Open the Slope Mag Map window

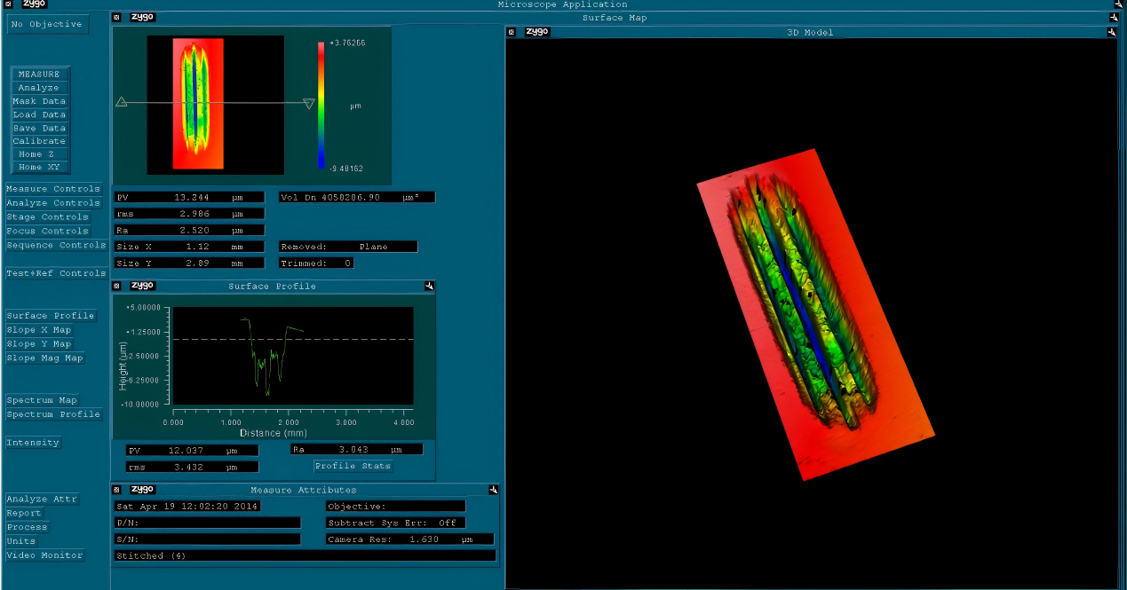click(45, 358)
